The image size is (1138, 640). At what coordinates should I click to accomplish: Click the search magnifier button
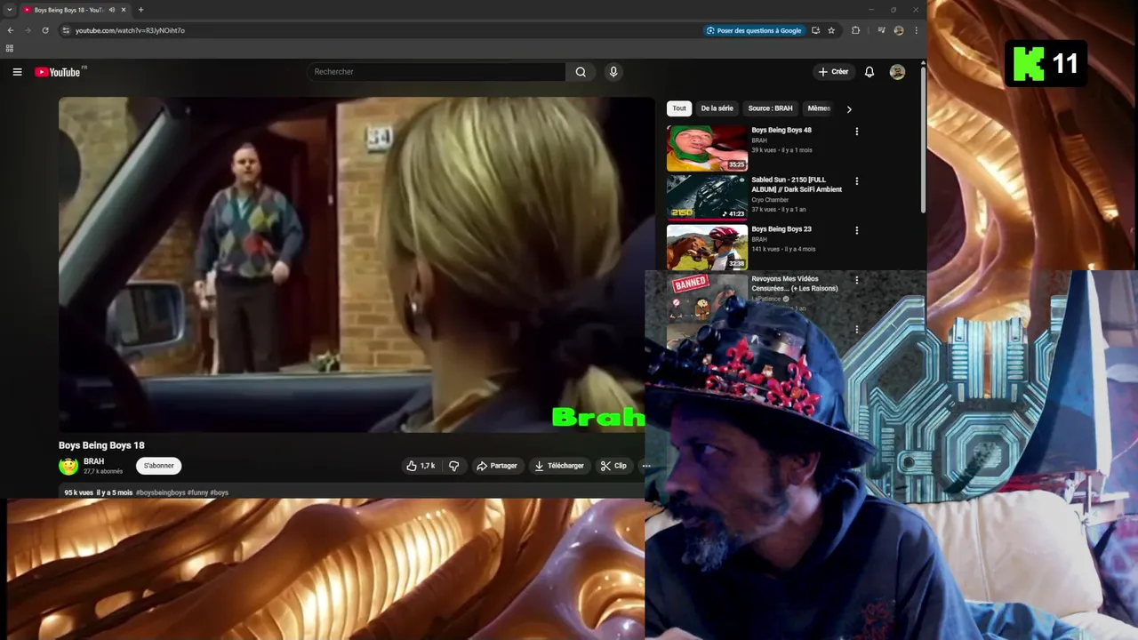[581, 72]
